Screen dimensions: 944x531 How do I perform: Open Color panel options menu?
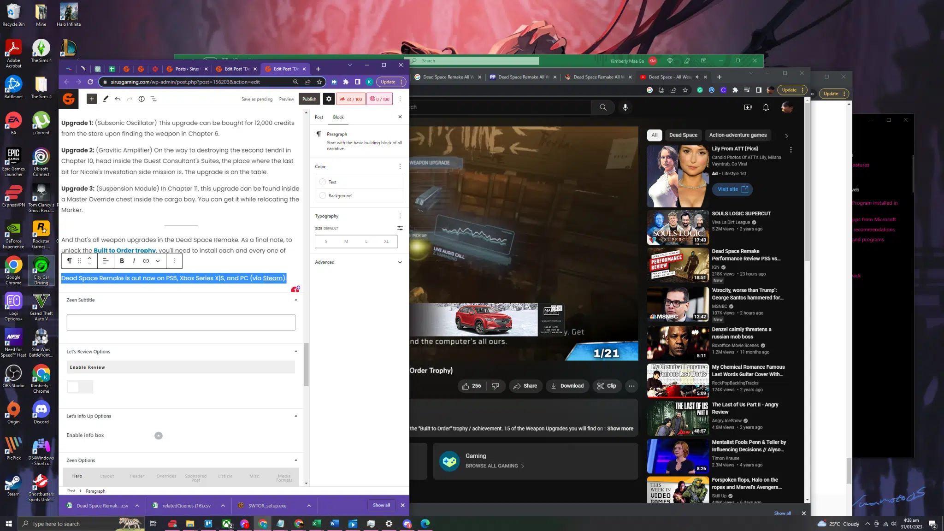400,166
